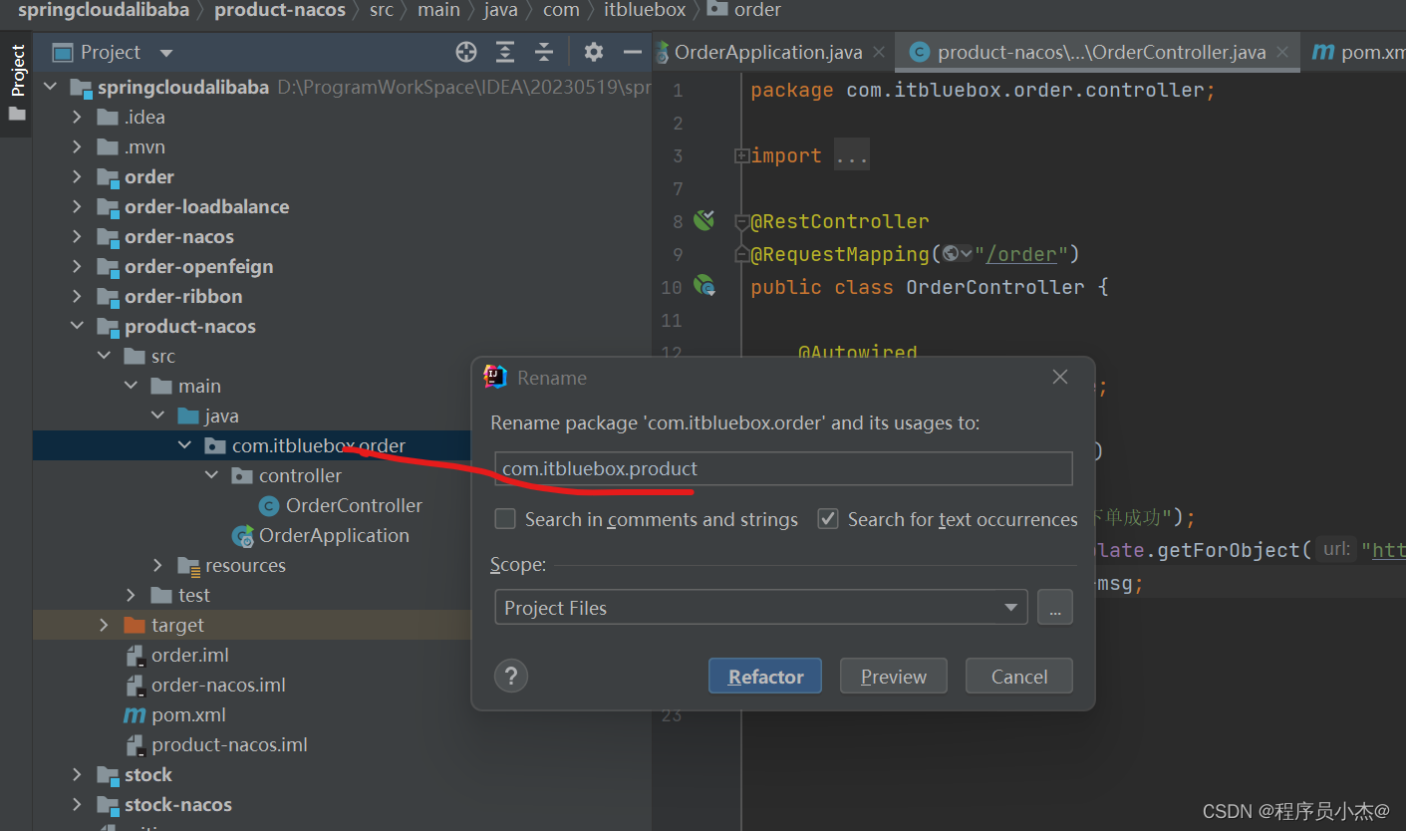Toggle Search in comments and strings checkbox

click(505, 519)
